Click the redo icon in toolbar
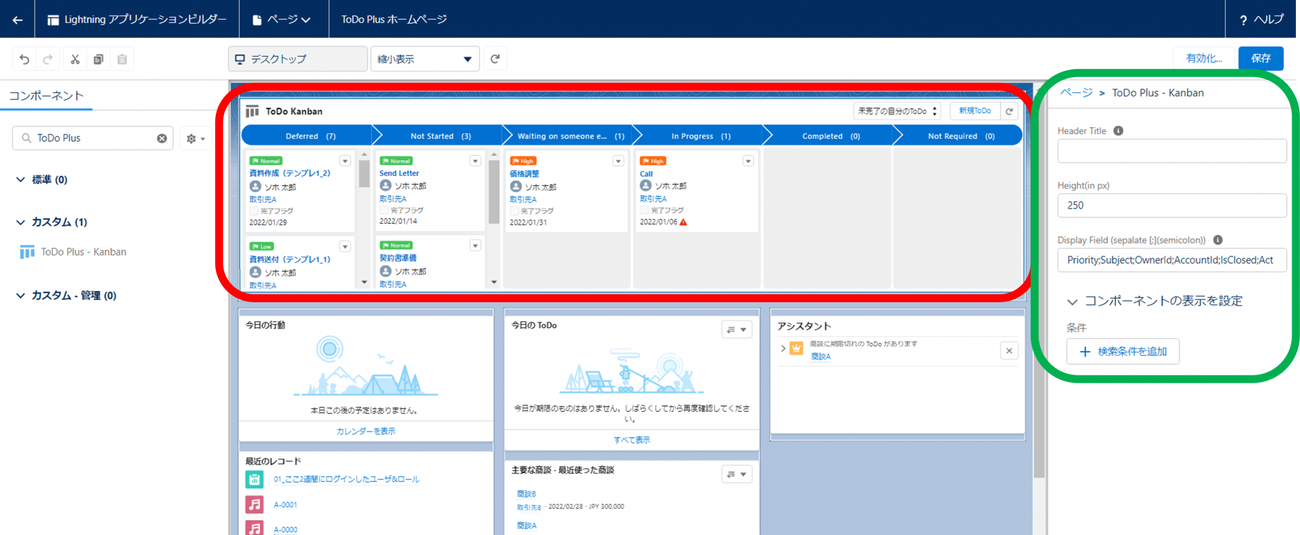This screenshot has height=535, width=1300. click(47, 60)
